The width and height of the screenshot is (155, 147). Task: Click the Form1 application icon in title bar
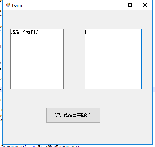[x=8, y=5]
